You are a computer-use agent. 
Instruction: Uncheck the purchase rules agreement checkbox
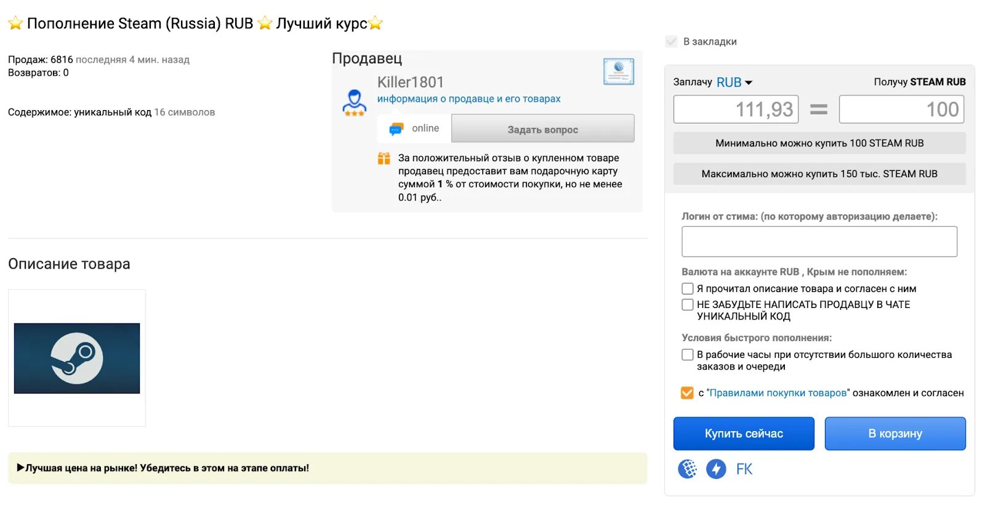(x=687, y=393)
